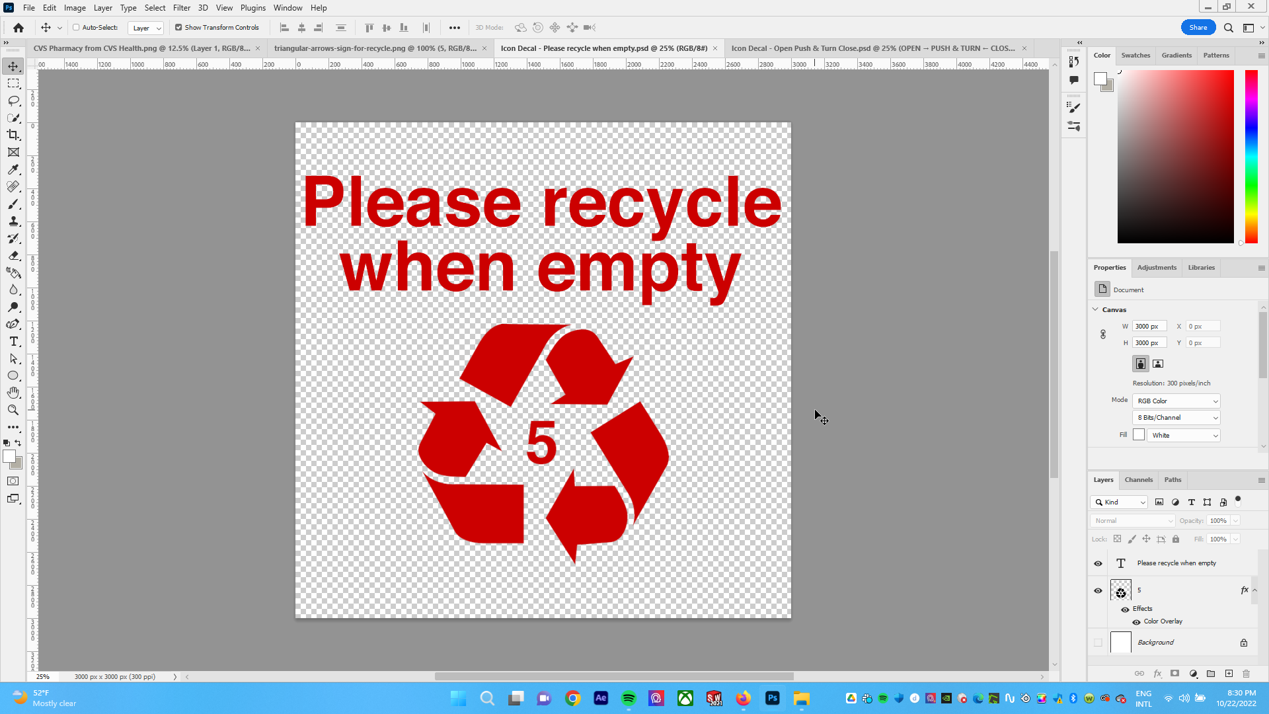
Task: Click the blue Share button
Action: tap(1198, 28)
